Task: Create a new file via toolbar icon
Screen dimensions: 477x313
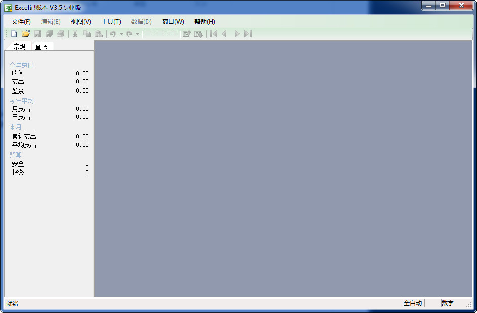Action: [14, 34]
